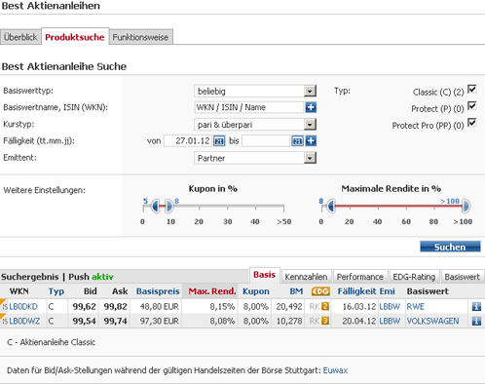
Task: Open the Funktionsweise tab
Action: point(140,37)
